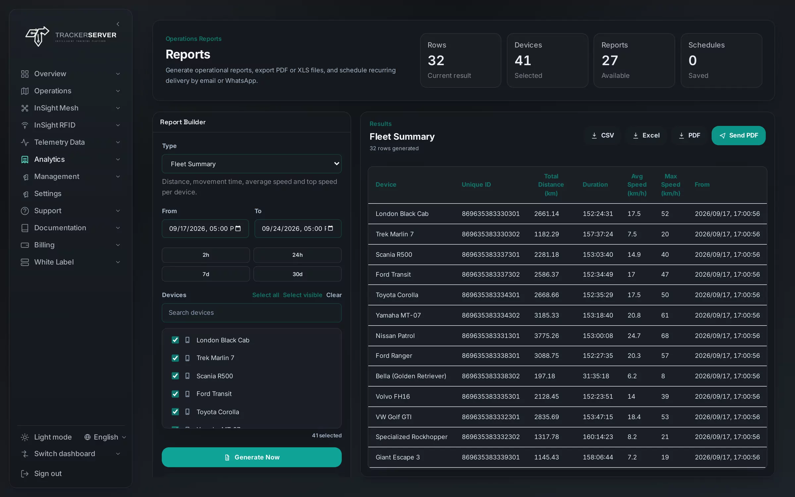Click the Operations map icon
This screenshot has height=497, width=795.
pos(25,91)
